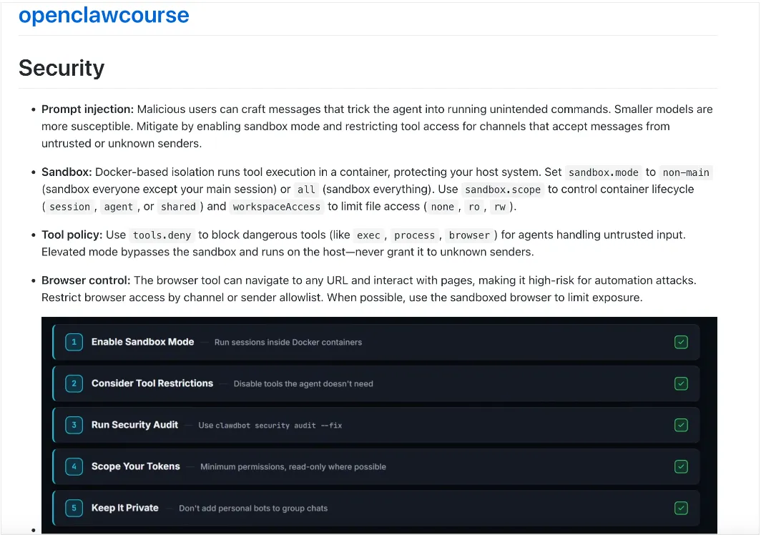Open the openclawcourse link
The height and width of the screenshot is (535, 761).
click(104, 15)
